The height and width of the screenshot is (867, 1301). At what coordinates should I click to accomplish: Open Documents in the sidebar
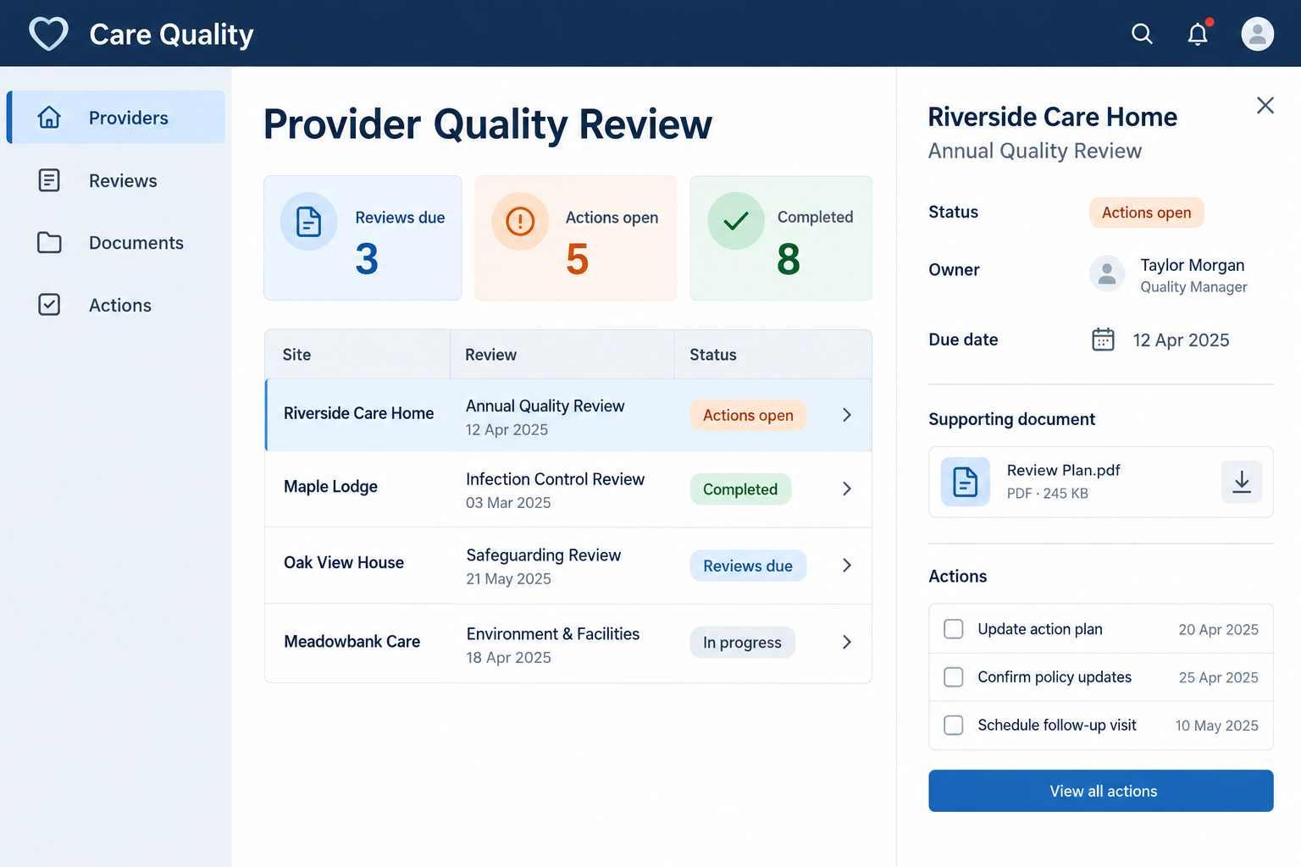coord(117,243)
